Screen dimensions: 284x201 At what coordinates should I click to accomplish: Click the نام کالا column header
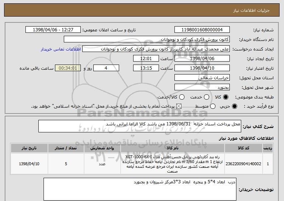pos(173,148)
